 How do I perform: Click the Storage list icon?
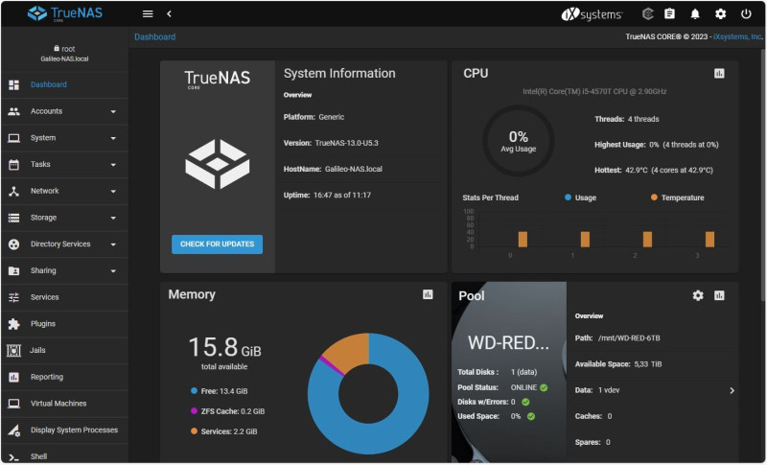(13, 218)
